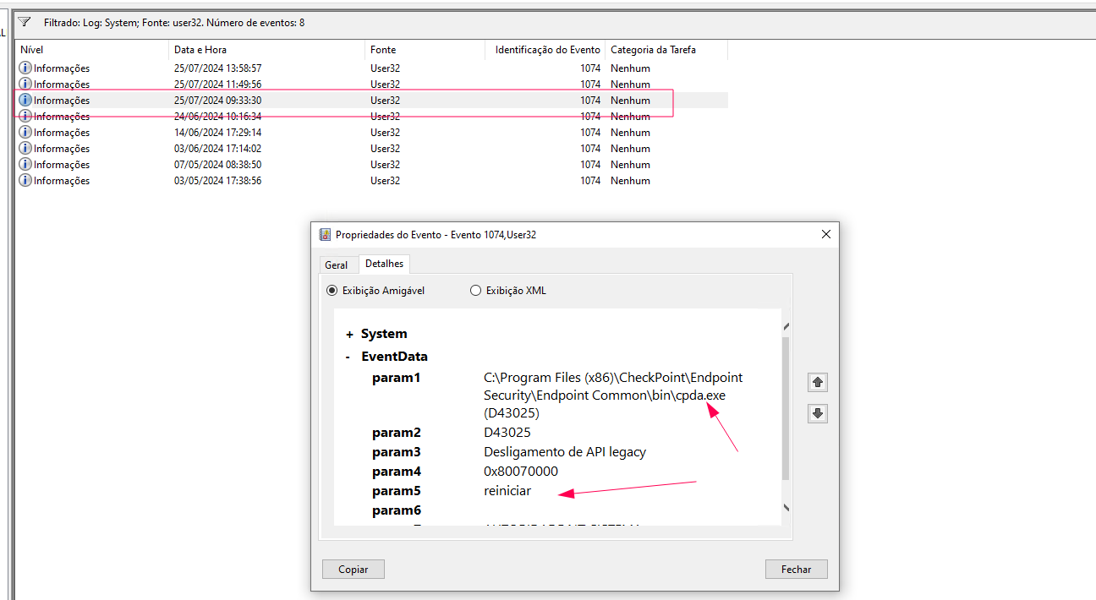Switch to the Geral tab
Screen dimensions: 1096x600
pyautogui.click(x=337, y=264)
